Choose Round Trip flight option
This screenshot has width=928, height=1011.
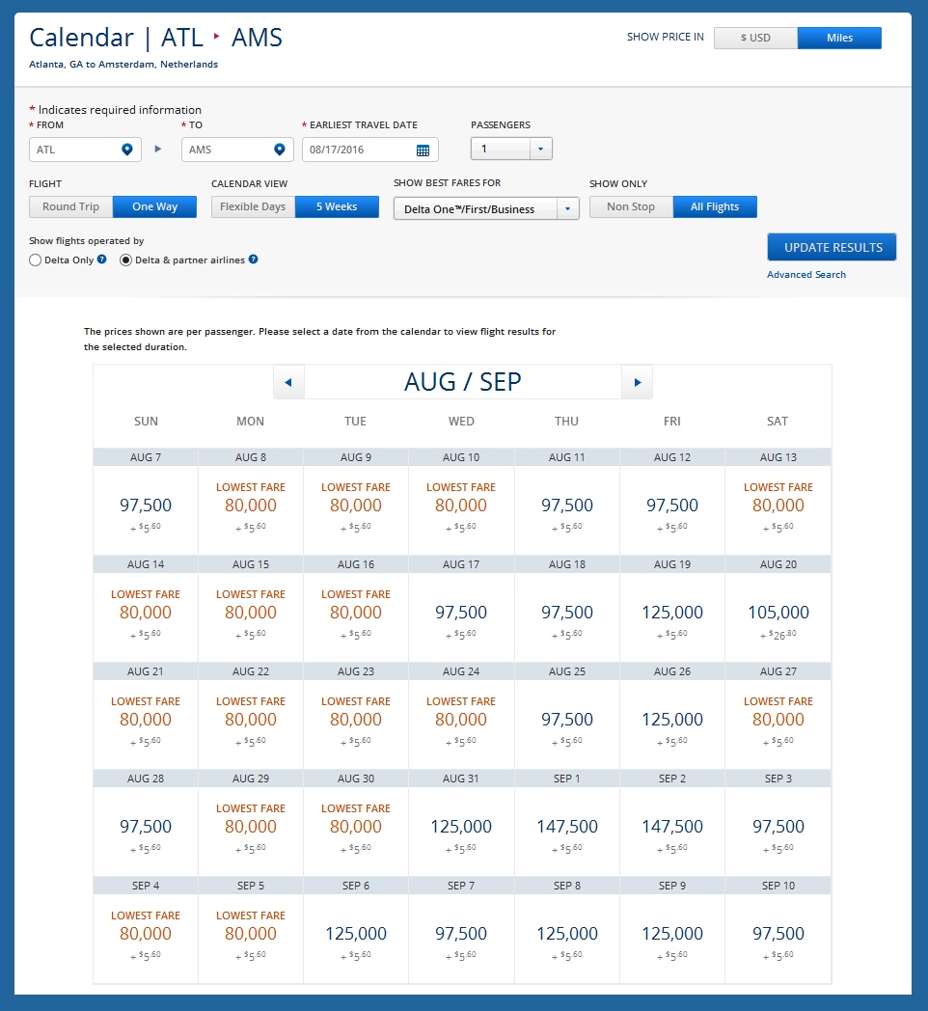(71, 206)
